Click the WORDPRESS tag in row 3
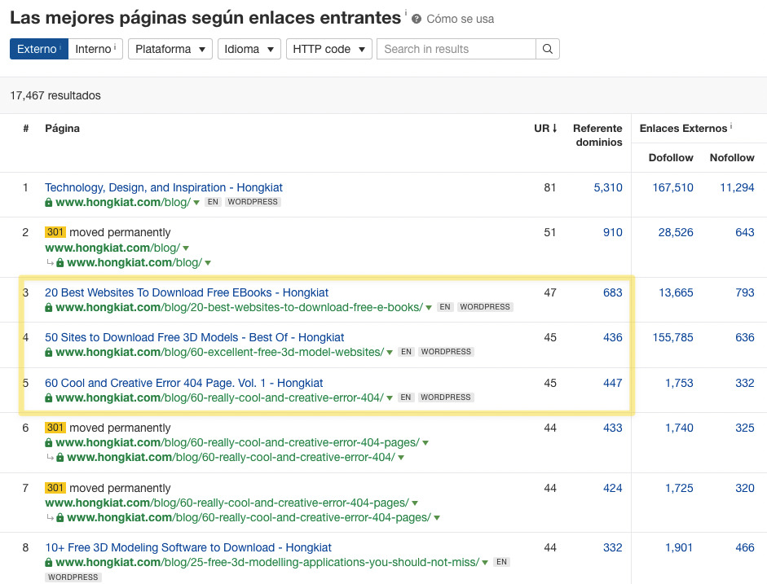Viewport: 767px width, 584px height. pos(484,307)
